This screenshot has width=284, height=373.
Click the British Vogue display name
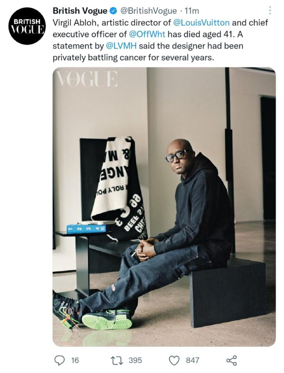(80, 11)
